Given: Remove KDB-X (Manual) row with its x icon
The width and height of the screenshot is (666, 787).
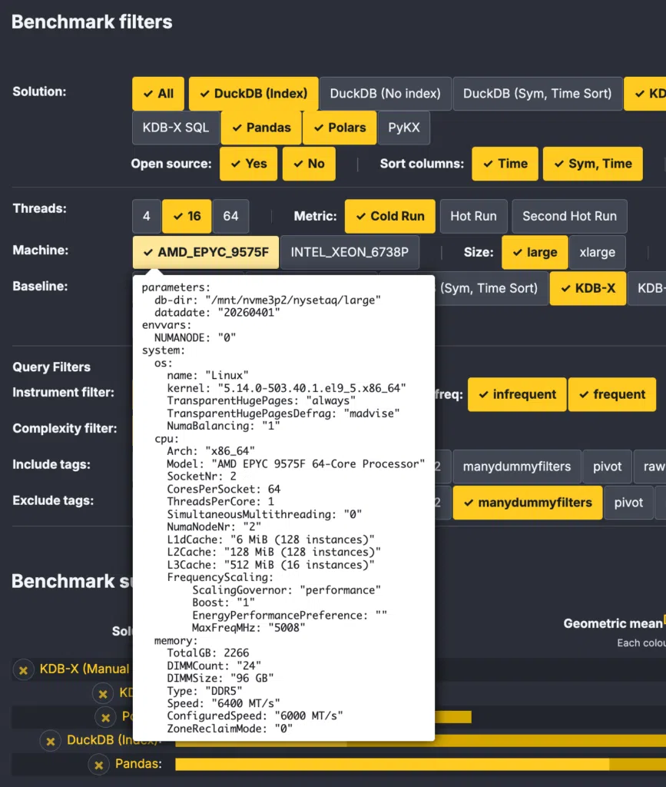Looking at the screenshot, I should pos(23,669).
